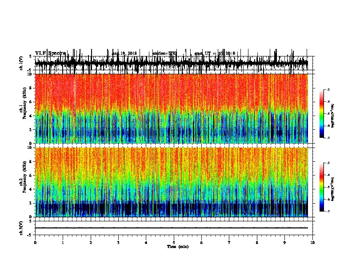
Task: Click the '6' kHz tick on ch.2 spectrogram
Action: point(31,175)
